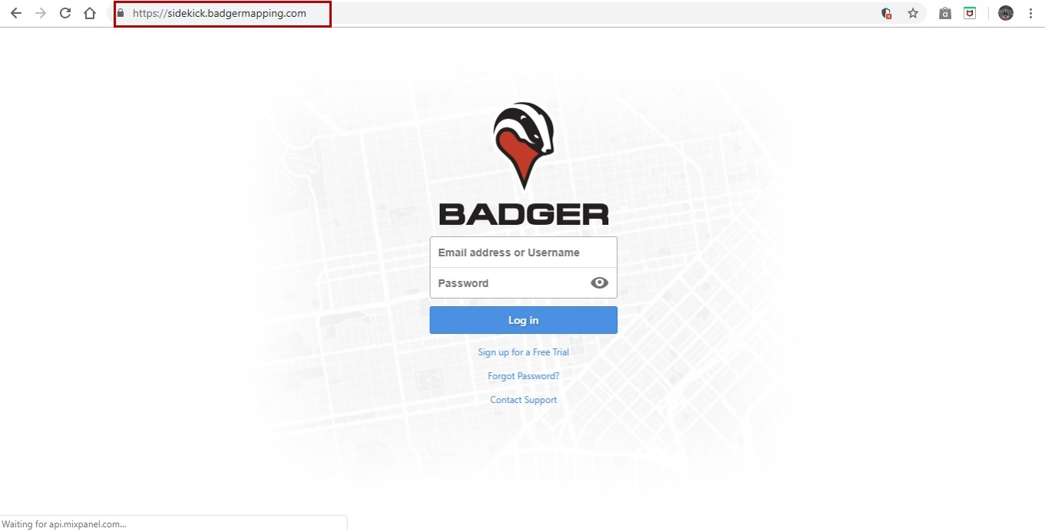Click the padlock site security icon
The image size is (1045, 531).
(x=121, y=13)
